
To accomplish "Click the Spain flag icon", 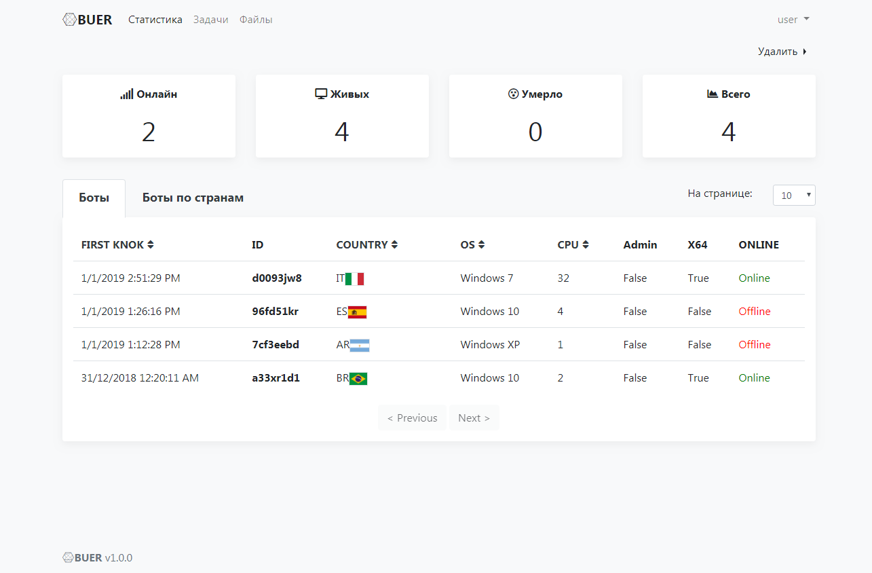I will point(357,312).
